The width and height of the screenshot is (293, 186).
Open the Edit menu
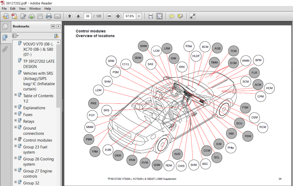pyautogui.click(x=13, y=9)
